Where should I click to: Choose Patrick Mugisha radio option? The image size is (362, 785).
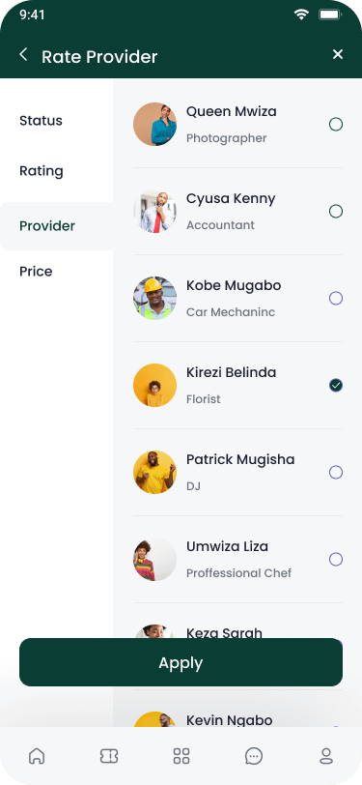336,472
